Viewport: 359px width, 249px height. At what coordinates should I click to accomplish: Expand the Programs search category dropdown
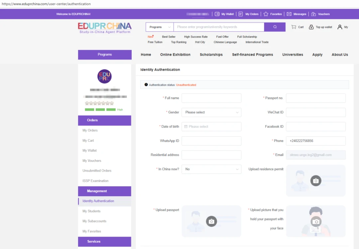(160, 27)
